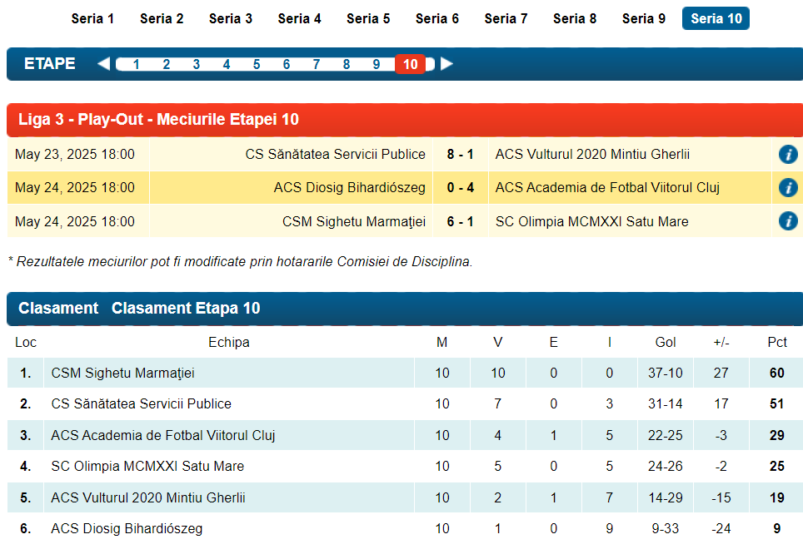
Task: Go to stage 1 in Etape
Action: point(136,64)
